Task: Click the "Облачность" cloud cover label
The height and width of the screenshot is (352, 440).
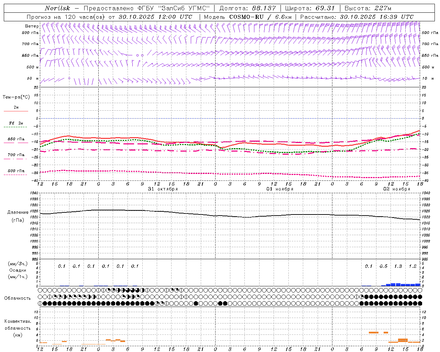Action: click(18, 298)
